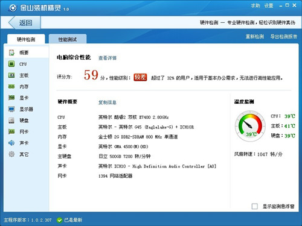Select the 其它 gear icon
The image size is (302, 226).
tap(11, 154)
